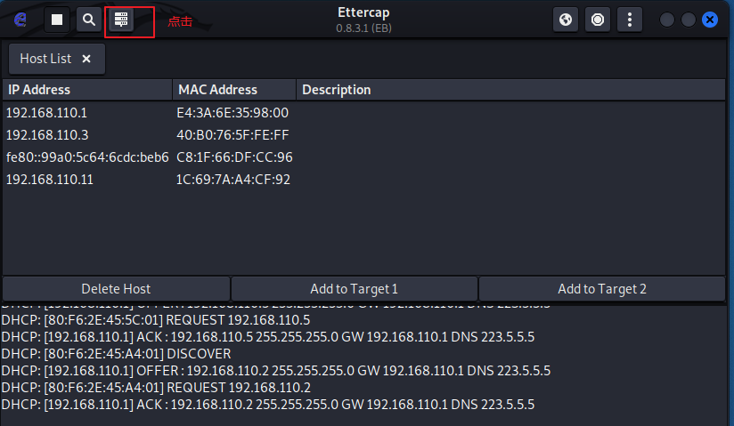Image resolution: width=734 pixels, height=426 pixels.
Task: Minimize the Ettercap window
Action: [x=666, y=20]
